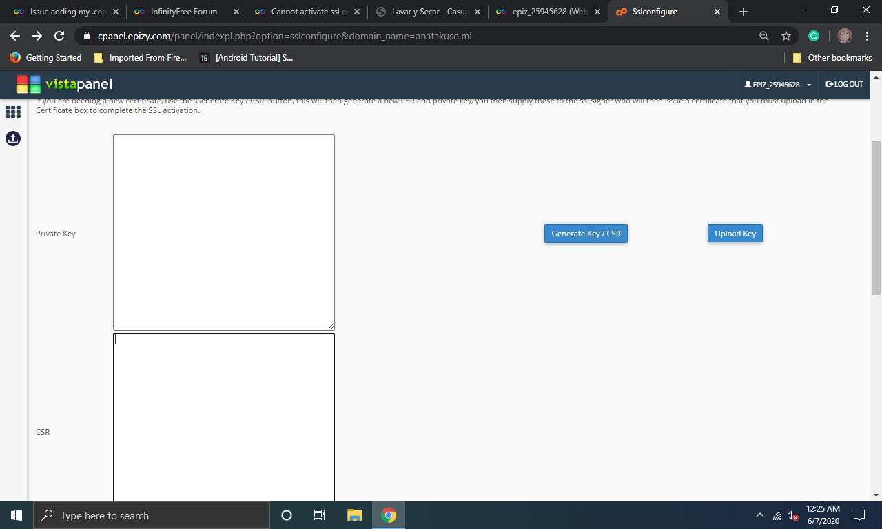This screenshot has height=529, width=882.
Task: Click the browser reload button
Action: 59,36
